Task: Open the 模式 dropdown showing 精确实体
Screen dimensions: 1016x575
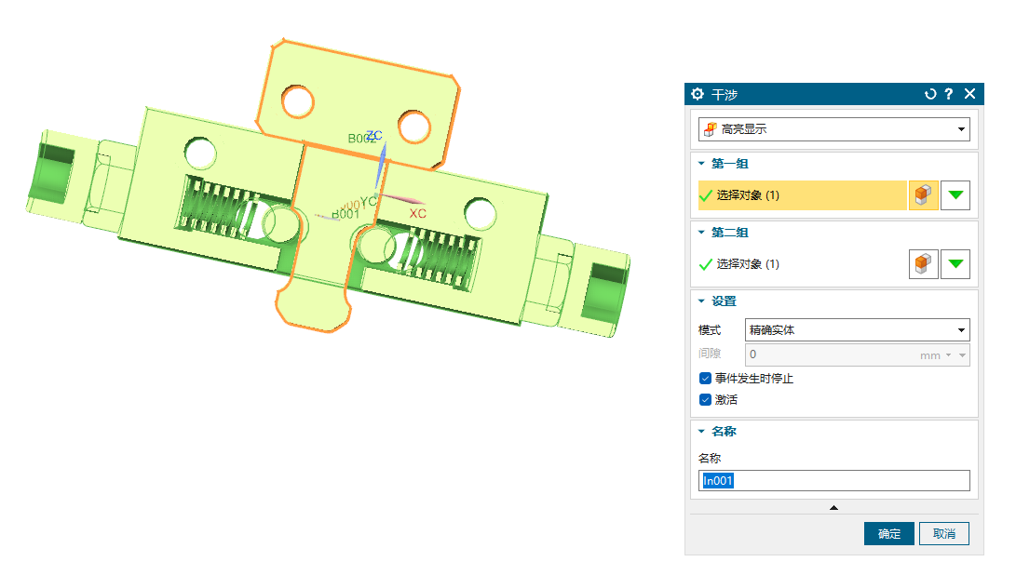Action: [857, 330]
